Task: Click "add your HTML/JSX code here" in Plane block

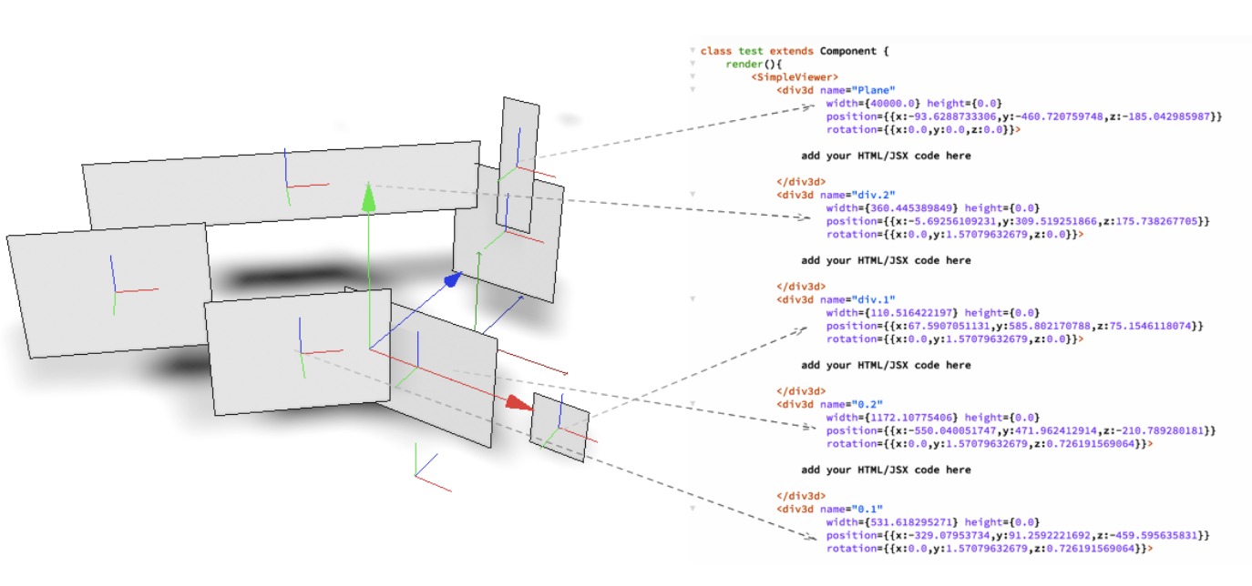Action: (x=886, y=156)
